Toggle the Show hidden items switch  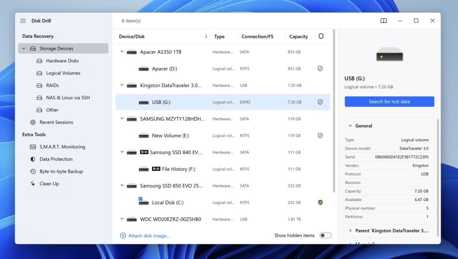tap(325, 236)
